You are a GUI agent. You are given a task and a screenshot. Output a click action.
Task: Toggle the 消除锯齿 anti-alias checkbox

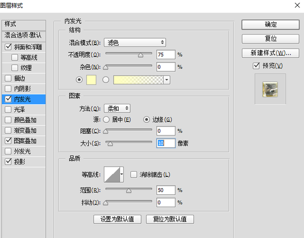point(134,175)
